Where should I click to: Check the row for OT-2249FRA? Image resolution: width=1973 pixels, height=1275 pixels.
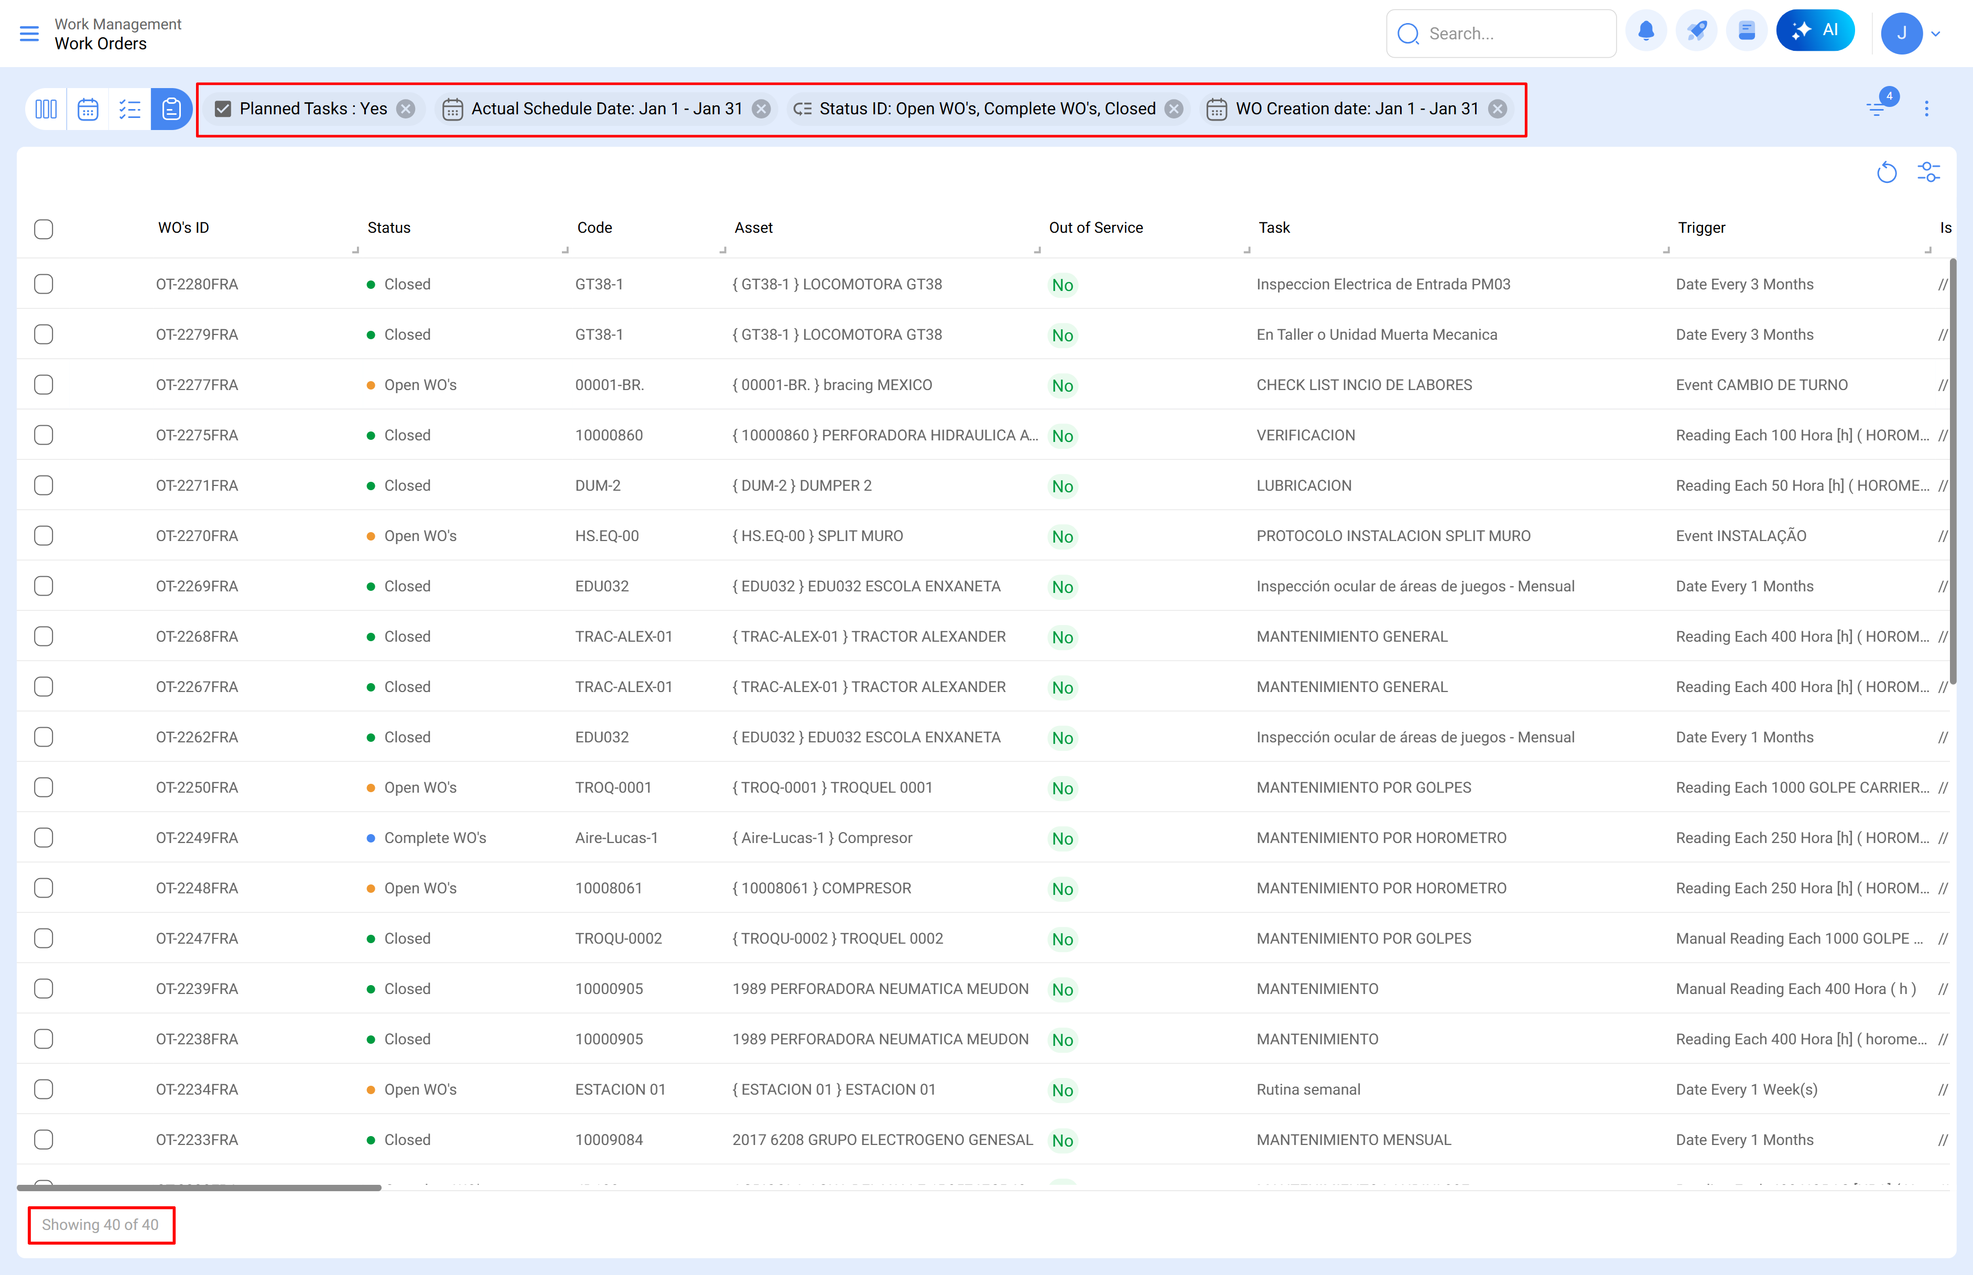pyautogui.click(x=44, y=838)
